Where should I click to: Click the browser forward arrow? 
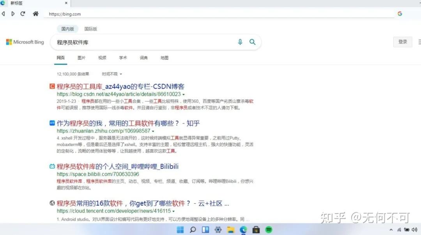[x=13, y=14]
